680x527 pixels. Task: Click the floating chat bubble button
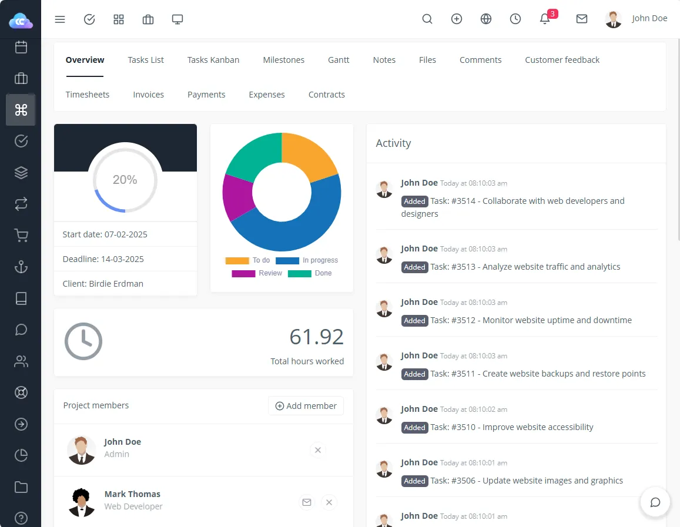(x=655, y=502)
